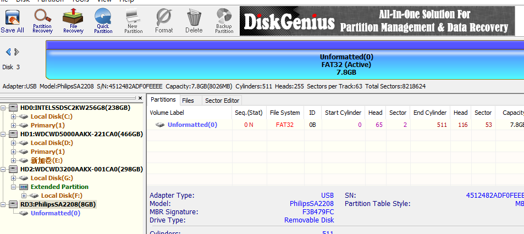The image size is (524, 234).
Task: Go to previous disk arrow
Action: click(8, 52)
